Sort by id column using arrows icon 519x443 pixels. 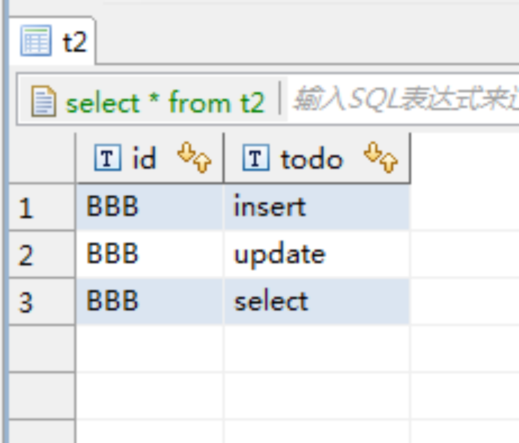tap(194, 157)
